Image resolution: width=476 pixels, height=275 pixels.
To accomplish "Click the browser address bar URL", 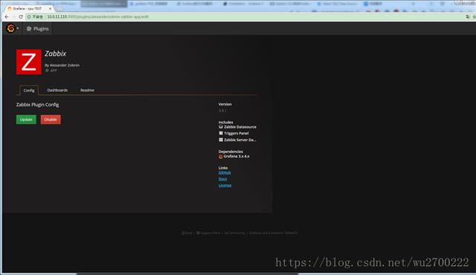I will tap(97, 16).
